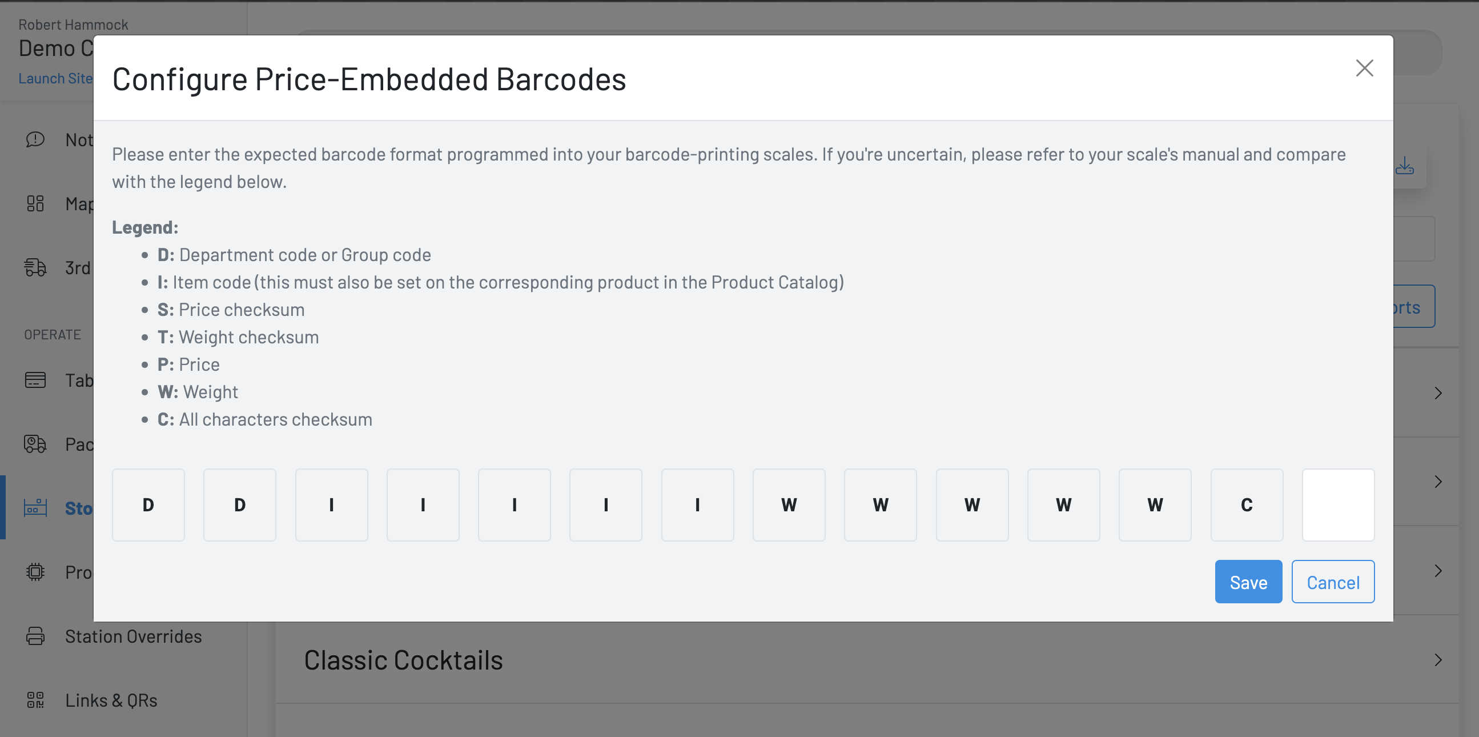The height and width of the screenshot is (737, 1479).
Task: Click the Save button
Action: tap(1248, 582)
